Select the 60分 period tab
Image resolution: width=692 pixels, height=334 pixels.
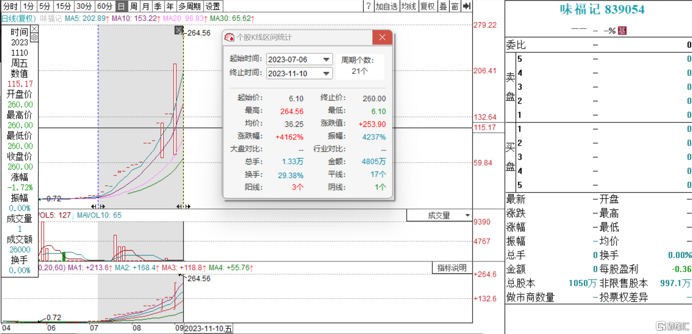pos(105,6)
